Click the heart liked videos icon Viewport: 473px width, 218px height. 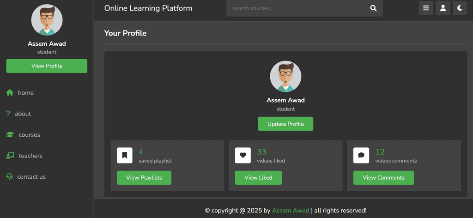pos(243,155)
